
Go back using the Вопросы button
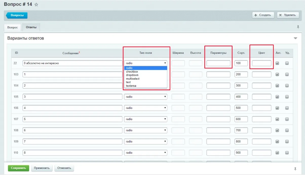[x=17, y=15]
